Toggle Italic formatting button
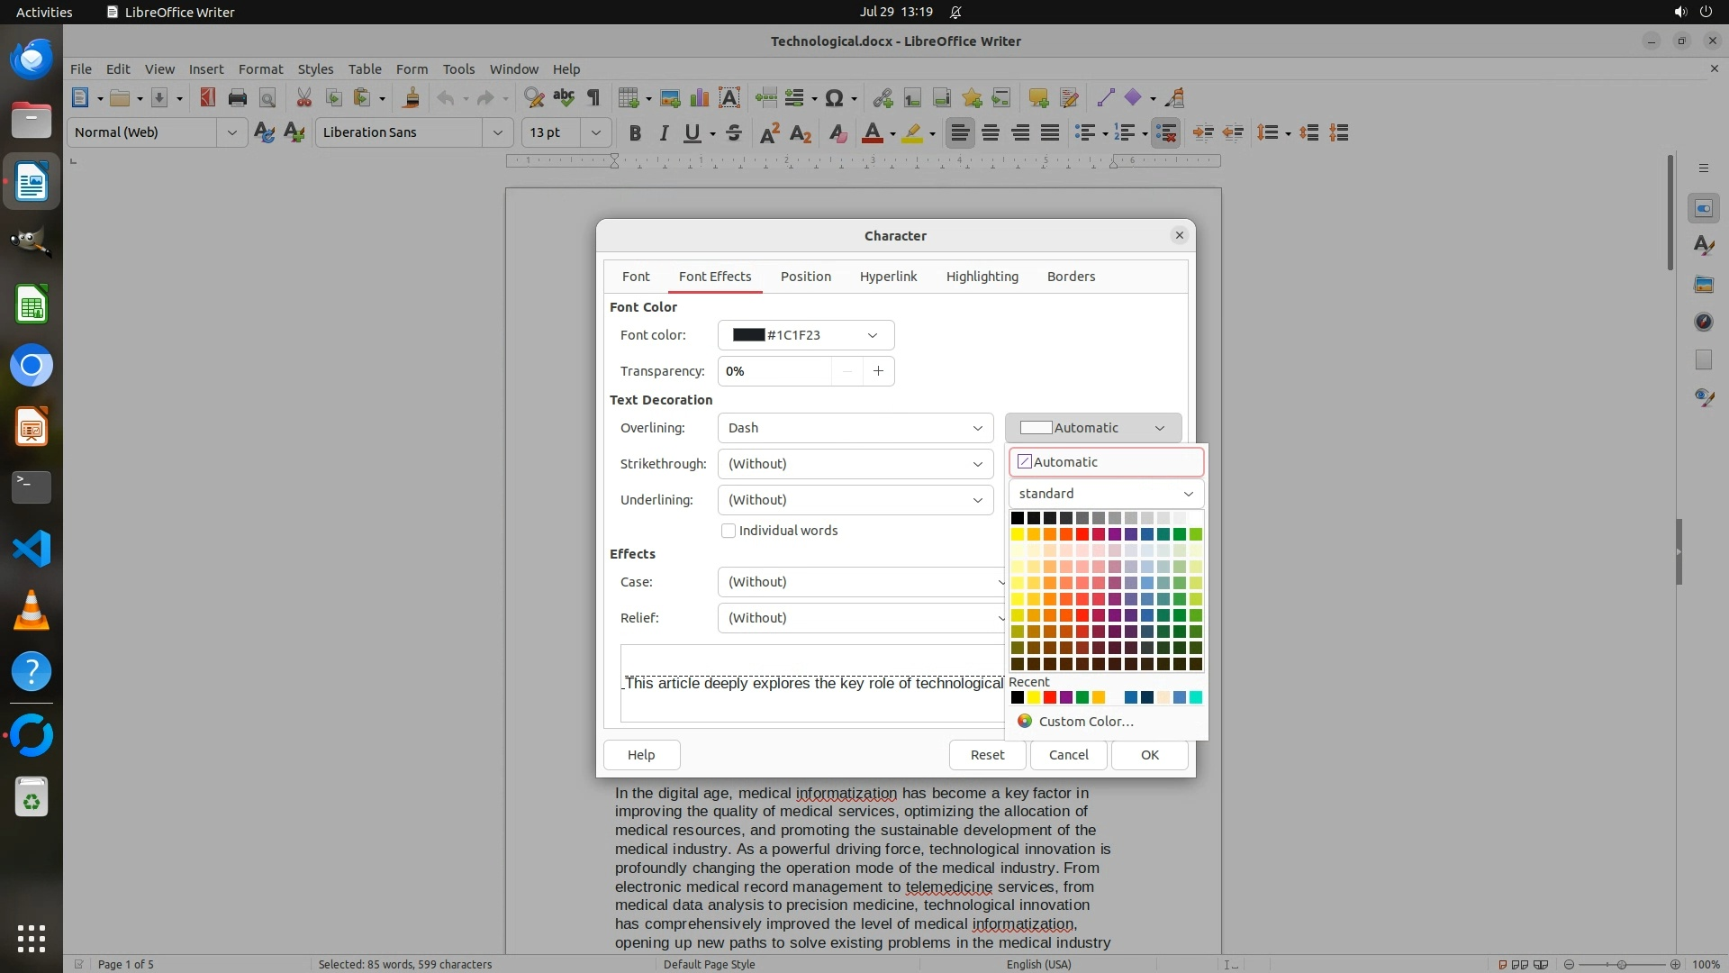 click(664, 133)
